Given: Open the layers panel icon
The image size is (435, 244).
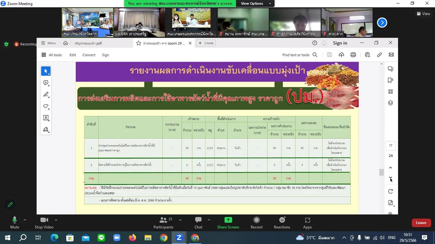Looking at the screenshot, I should coord(390,103).
